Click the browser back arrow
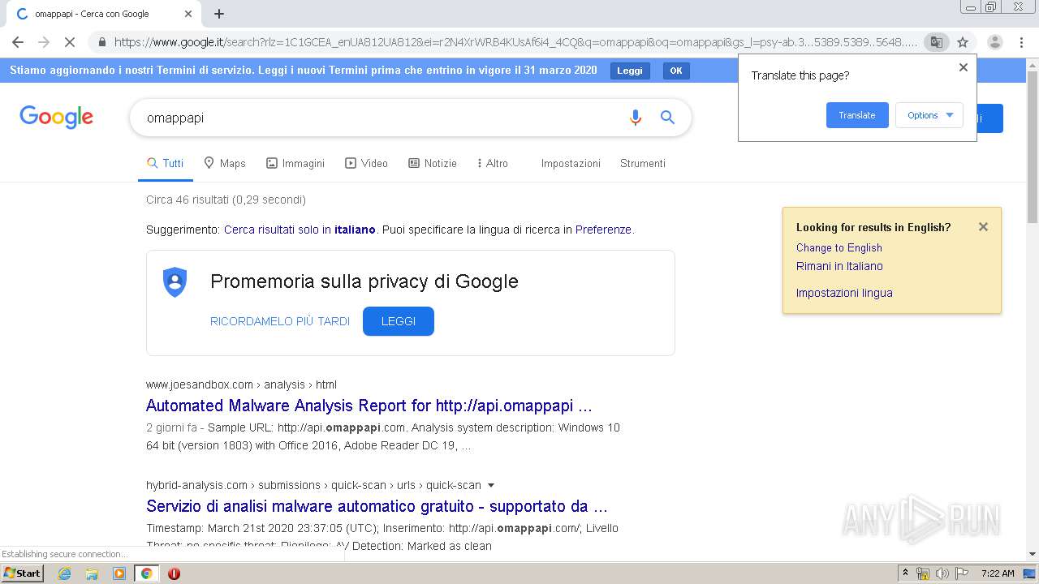The image size is (1039, 584). [18, 42]
